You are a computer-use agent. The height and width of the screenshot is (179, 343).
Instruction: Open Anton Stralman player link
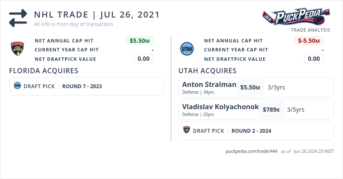(x=209, y=84)
